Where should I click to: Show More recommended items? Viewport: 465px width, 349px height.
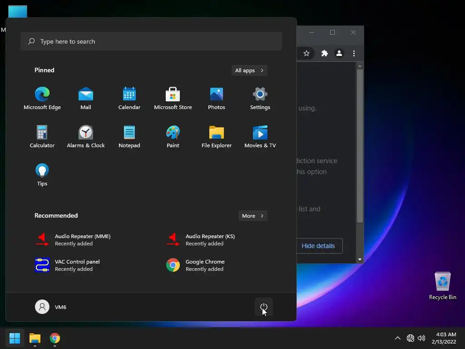tap(252, 216)
